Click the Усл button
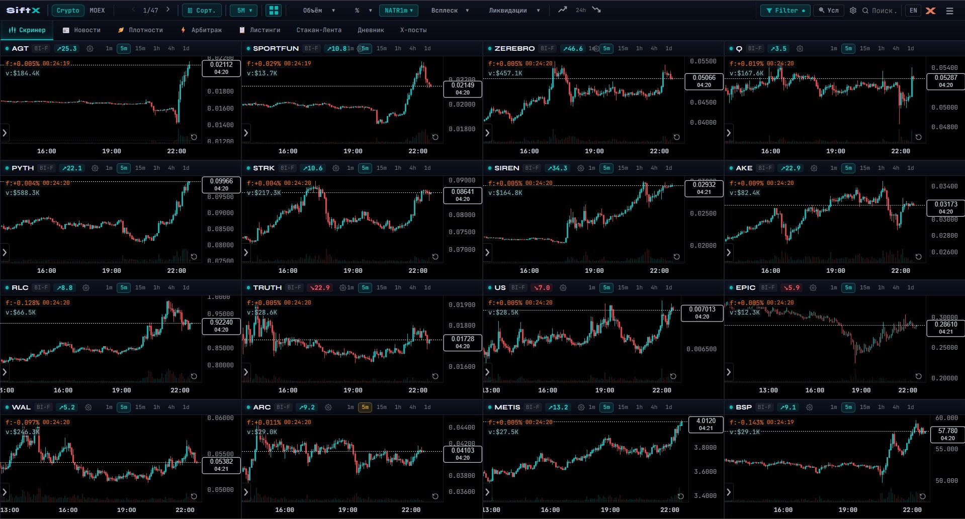The image size is (965, 519). coord(829,10)
